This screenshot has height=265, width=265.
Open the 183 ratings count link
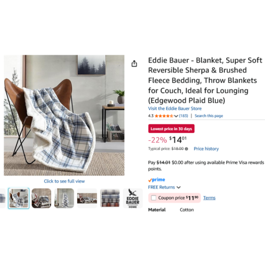pyautogui.click(x=183, y=116)
